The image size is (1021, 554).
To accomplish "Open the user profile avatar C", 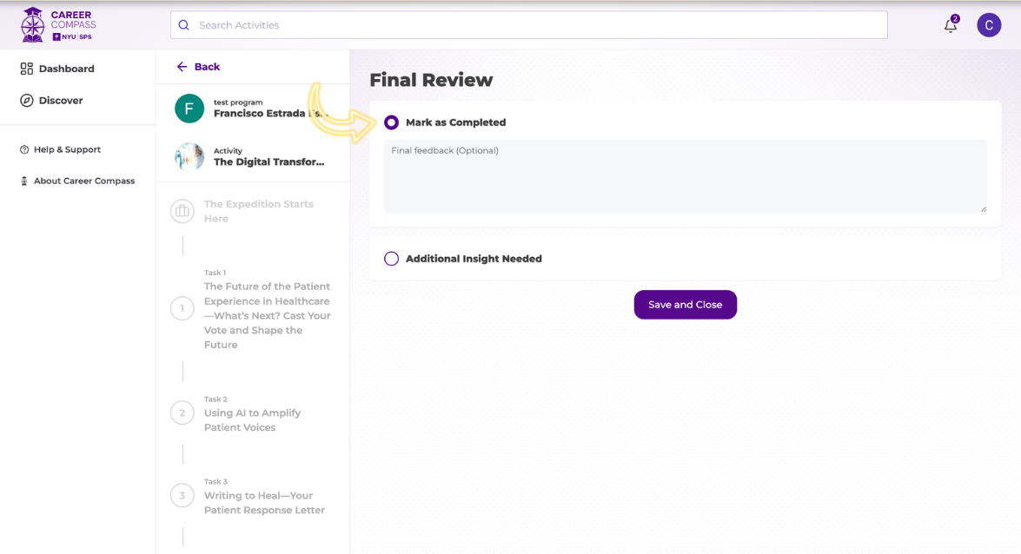I will [989, 25].
